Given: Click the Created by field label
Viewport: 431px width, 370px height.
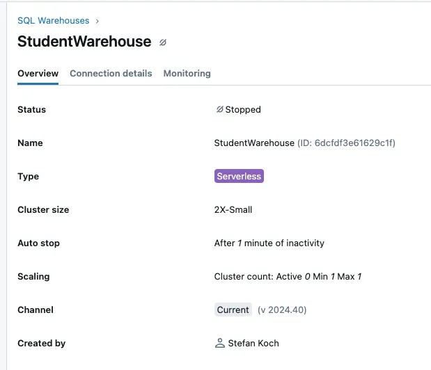Looking at the screenshot, I should [41, 343].
